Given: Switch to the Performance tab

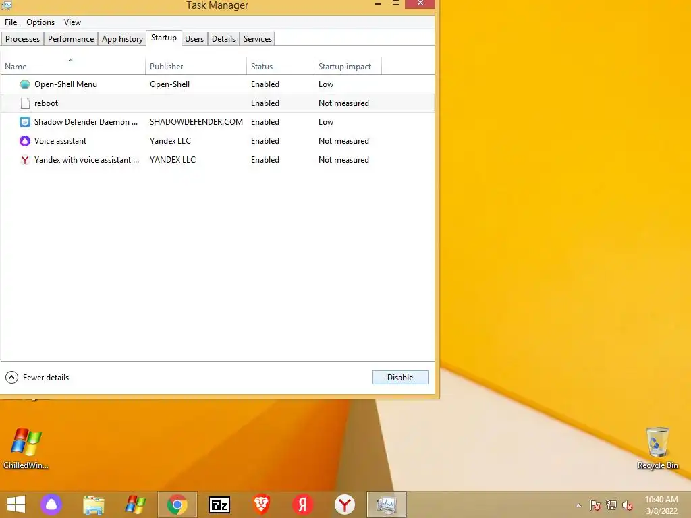Looking at the screenshot, I should point(71,38).
